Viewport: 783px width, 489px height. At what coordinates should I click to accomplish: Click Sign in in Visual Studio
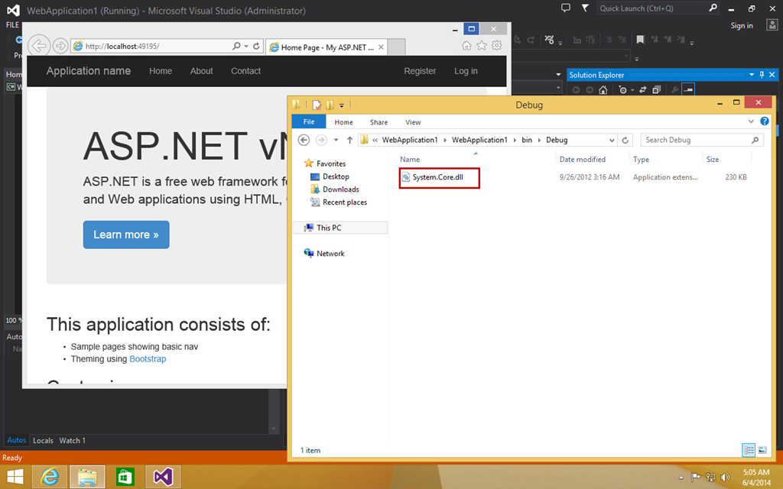(742, 25)
